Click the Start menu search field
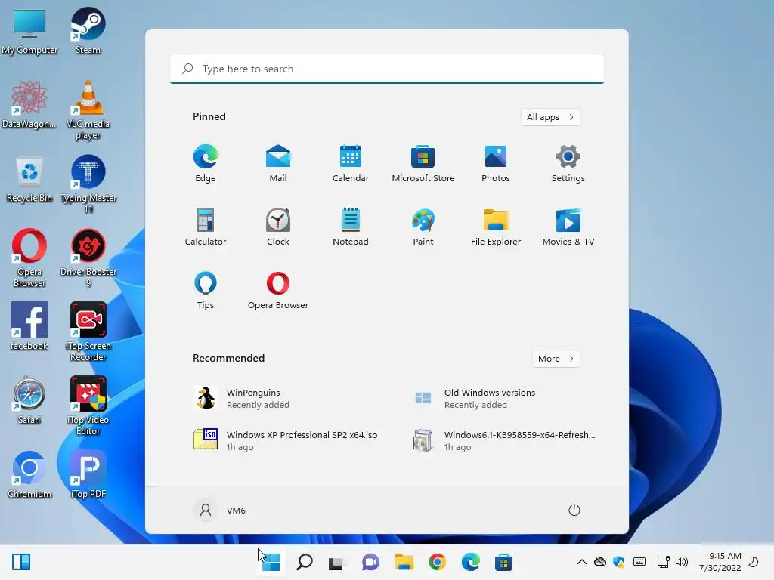This screenshot has height=580, width=774. pyautogui.click(x=387, y=69)
